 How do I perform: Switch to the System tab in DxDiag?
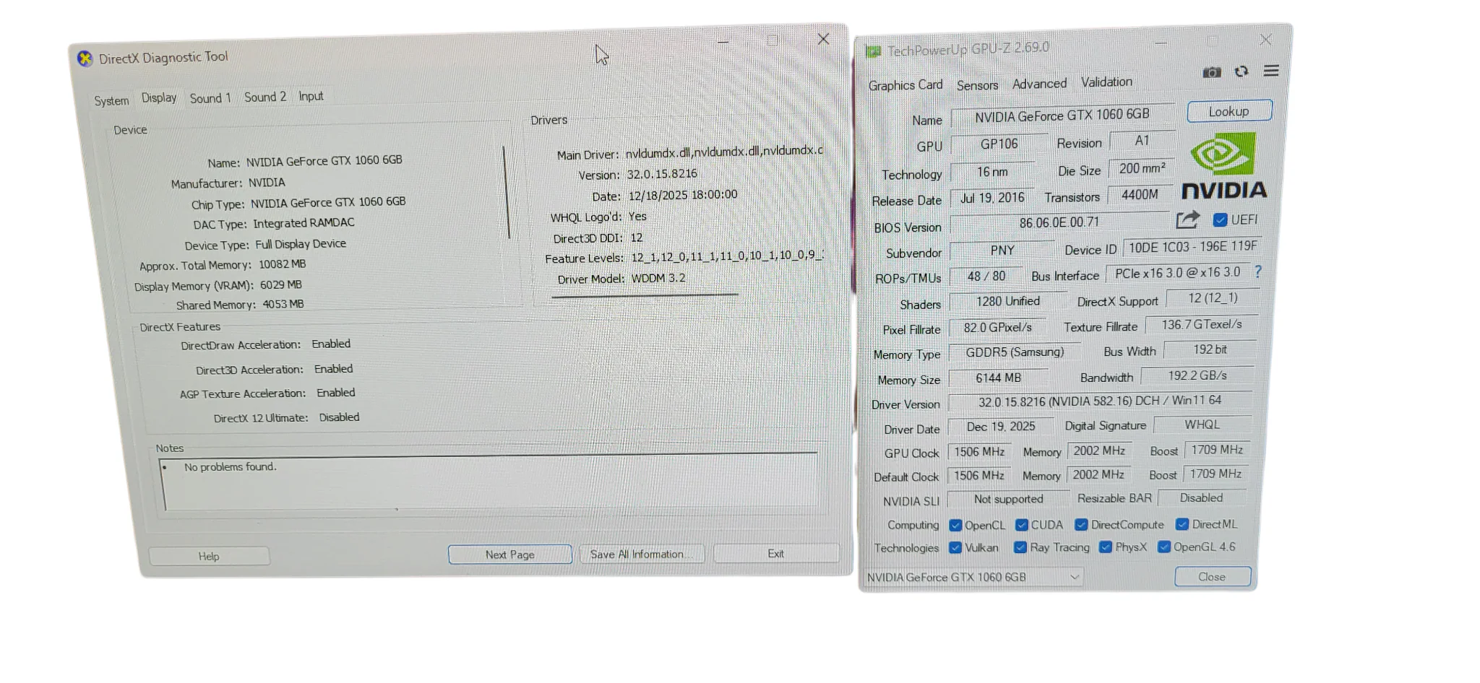click(x=111, y=100)
